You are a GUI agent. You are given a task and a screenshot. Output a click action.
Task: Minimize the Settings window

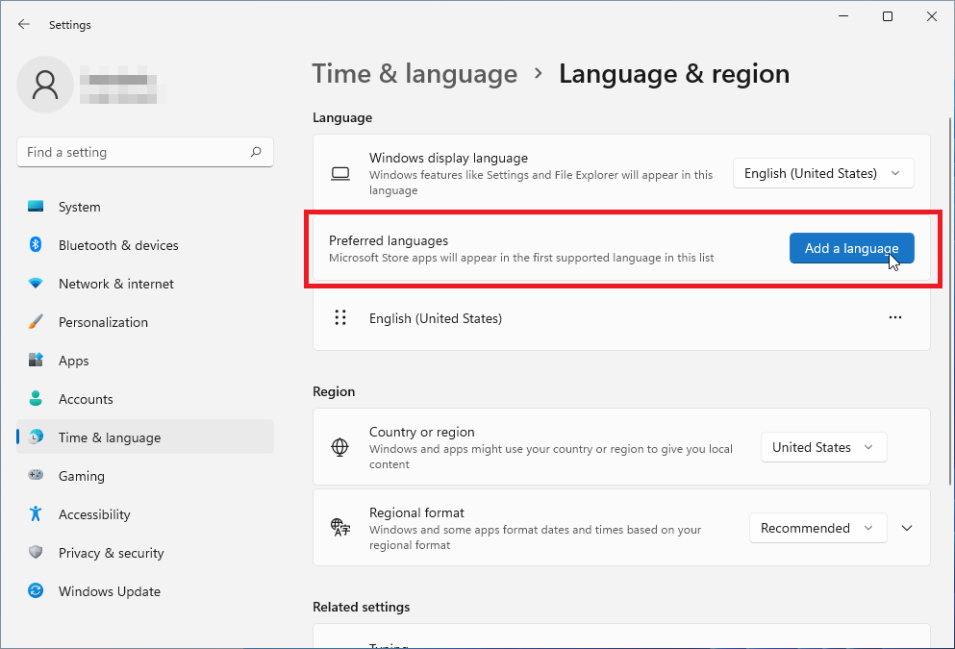pos(843,16)
